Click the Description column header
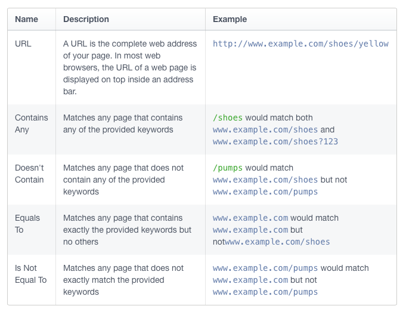Image resolution: width=403 pixels, height=312 pixels. click(86, 19)
